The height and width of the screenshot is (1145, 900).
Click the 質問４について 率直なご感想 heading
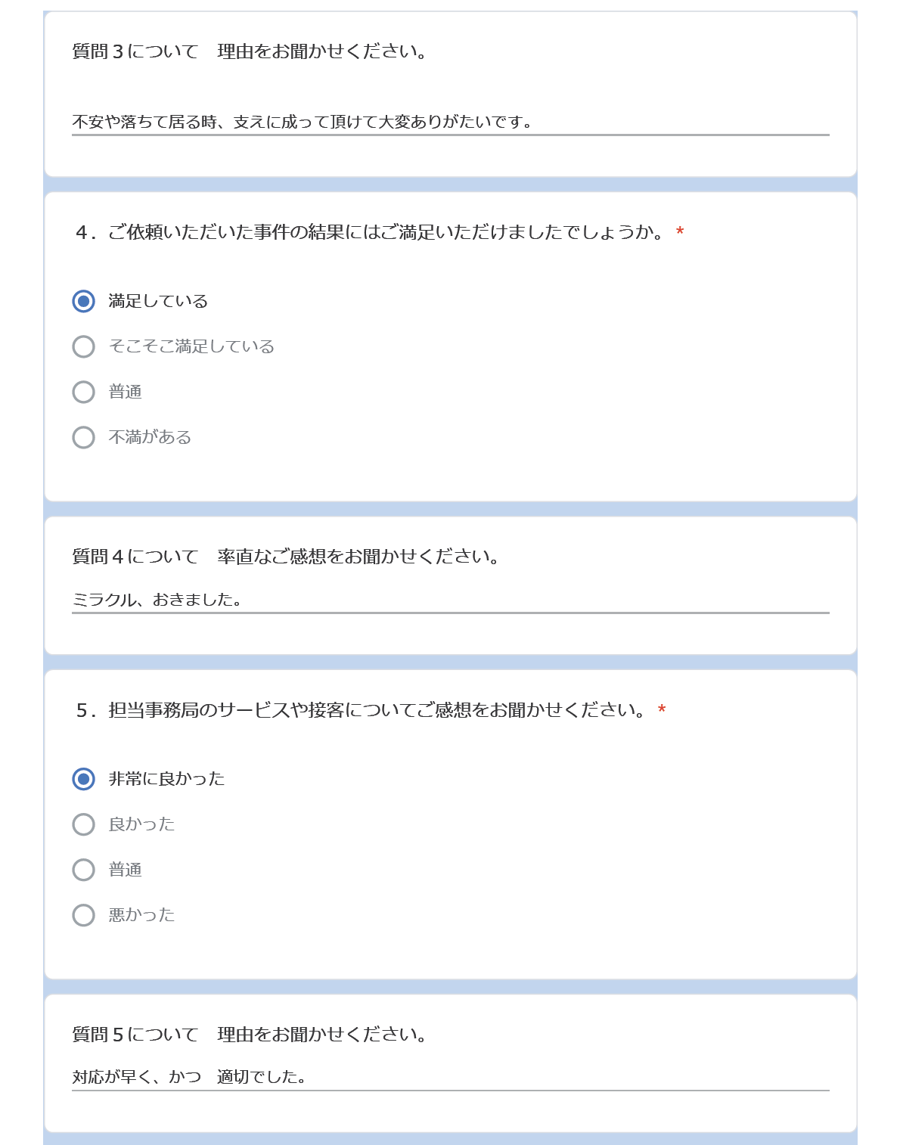pos(287,557)
